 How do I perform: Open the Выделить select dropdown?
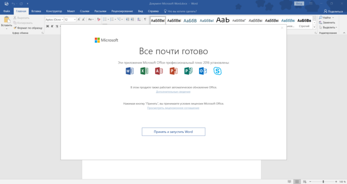point(328,28)
